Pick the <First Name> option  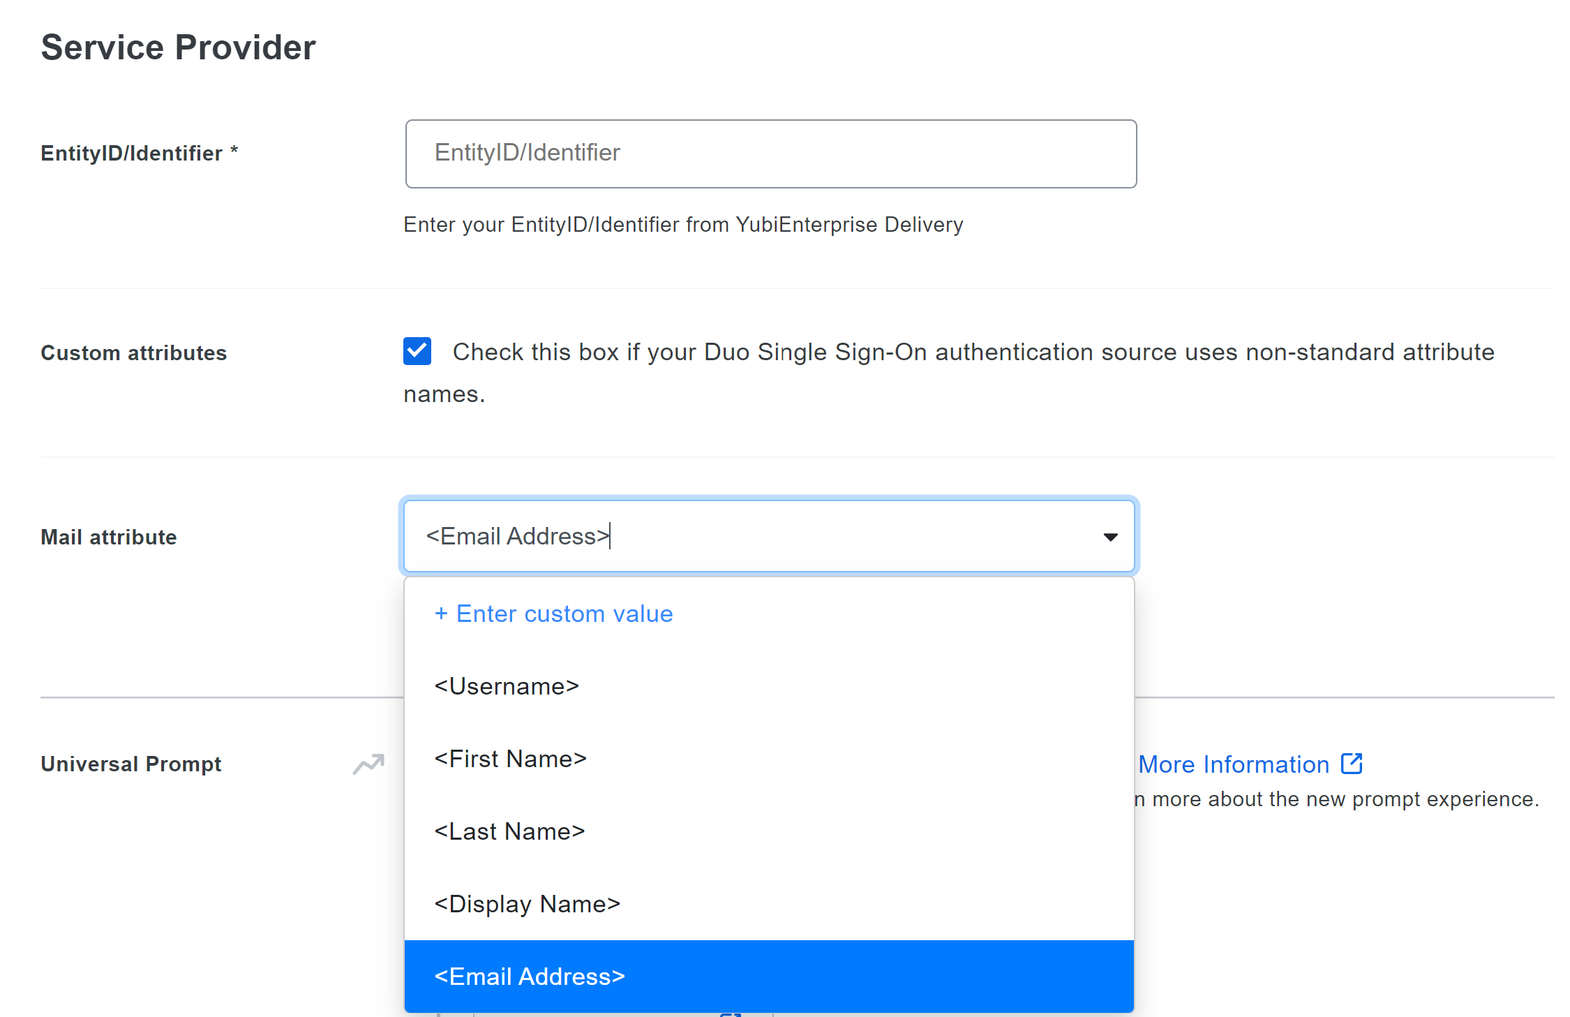pos(510,759)
